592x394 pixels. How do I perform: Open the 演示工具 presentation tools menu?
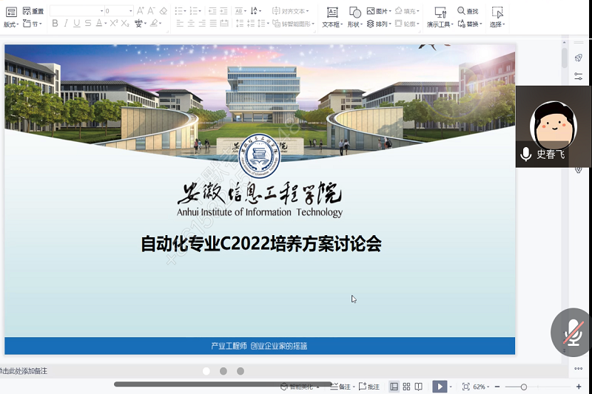[x=440, y=17]
